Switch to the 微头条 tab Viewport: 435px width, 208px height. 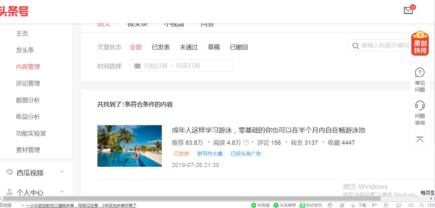[137, 23]
